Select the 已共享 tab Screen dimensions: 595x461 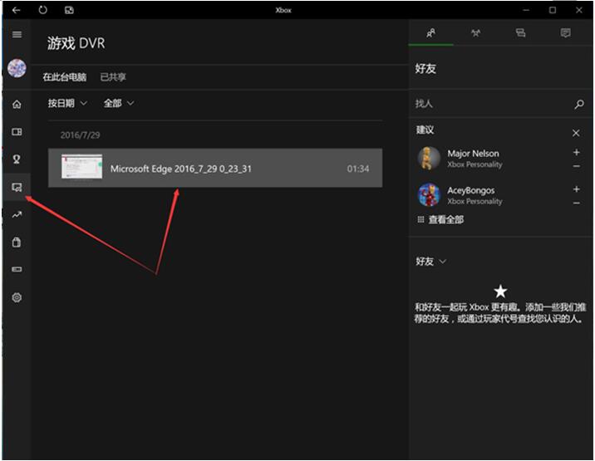click(113, 77)
